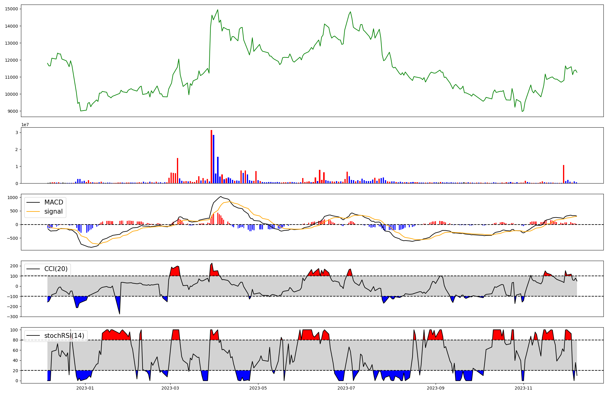Click the tallest red volume bar
Screen dimensions: 608x395
[211, 156]
